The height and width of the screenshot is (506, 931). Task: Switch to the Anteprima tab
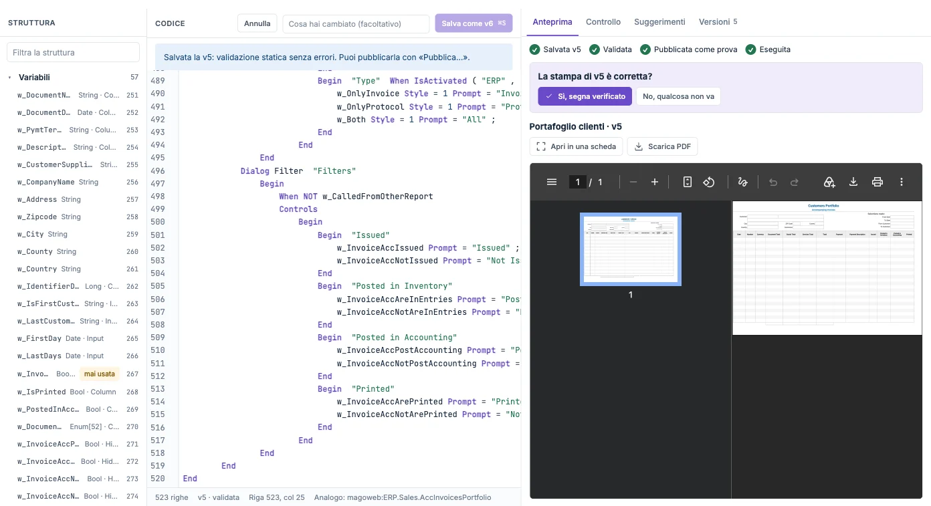click(552, 22)
